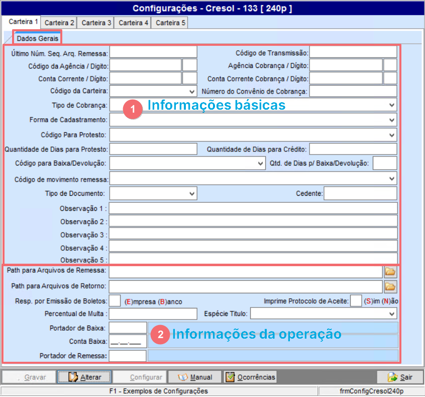This screenshot has height=397, width=425.
Task: Click the Configurar button
Action: coord(140,377)
